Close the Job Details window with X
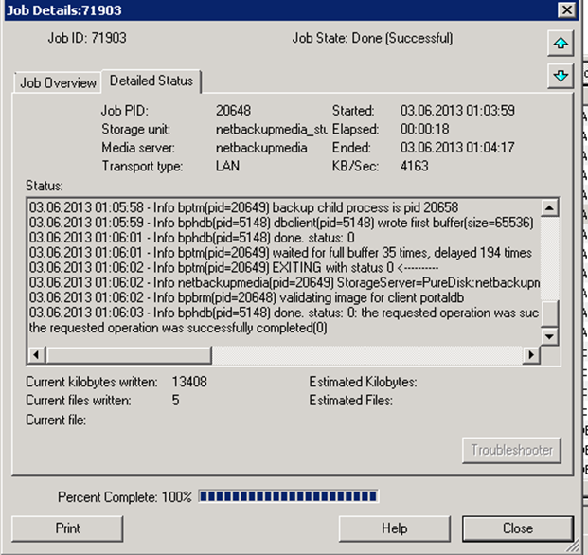 coord(566,9)
